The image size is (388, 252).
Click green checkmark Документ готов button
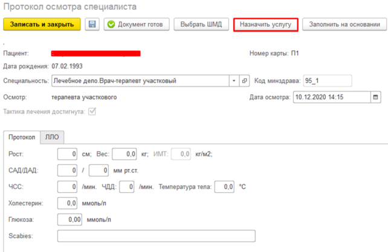[137, 24]
